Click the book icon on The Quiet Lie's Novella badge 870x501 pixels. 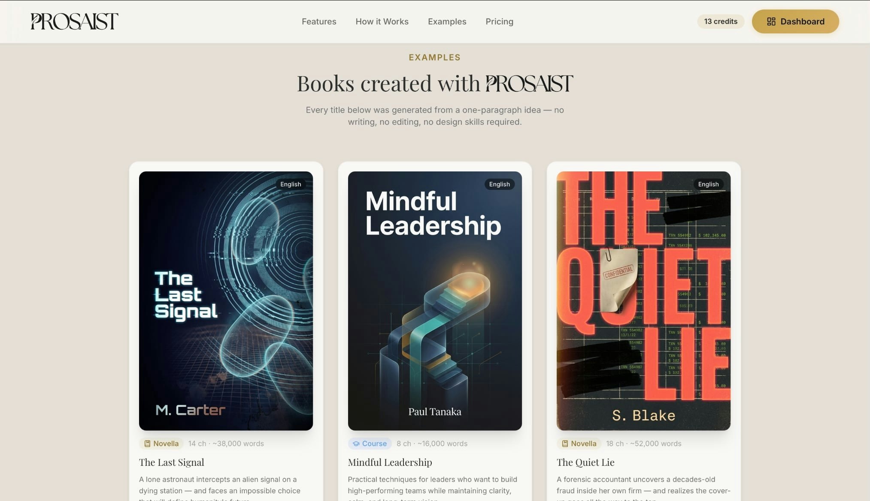click(x=565, y=444)
